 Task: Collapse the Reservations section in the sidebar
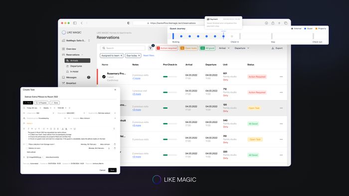click(x=82, y=55)
